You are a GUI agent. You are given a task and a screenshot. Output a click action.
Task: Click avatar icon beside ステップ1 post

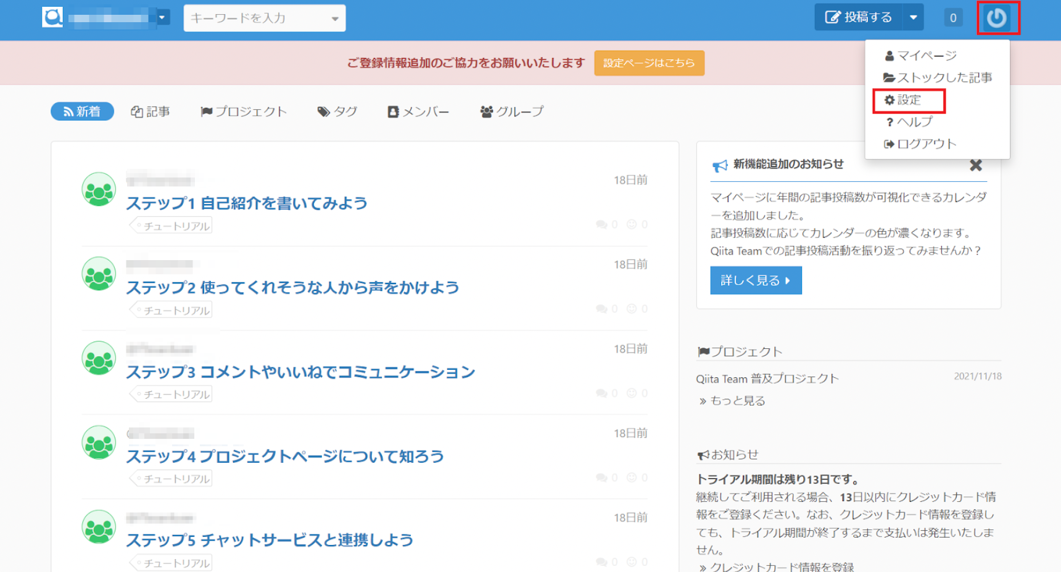point(99,190)
